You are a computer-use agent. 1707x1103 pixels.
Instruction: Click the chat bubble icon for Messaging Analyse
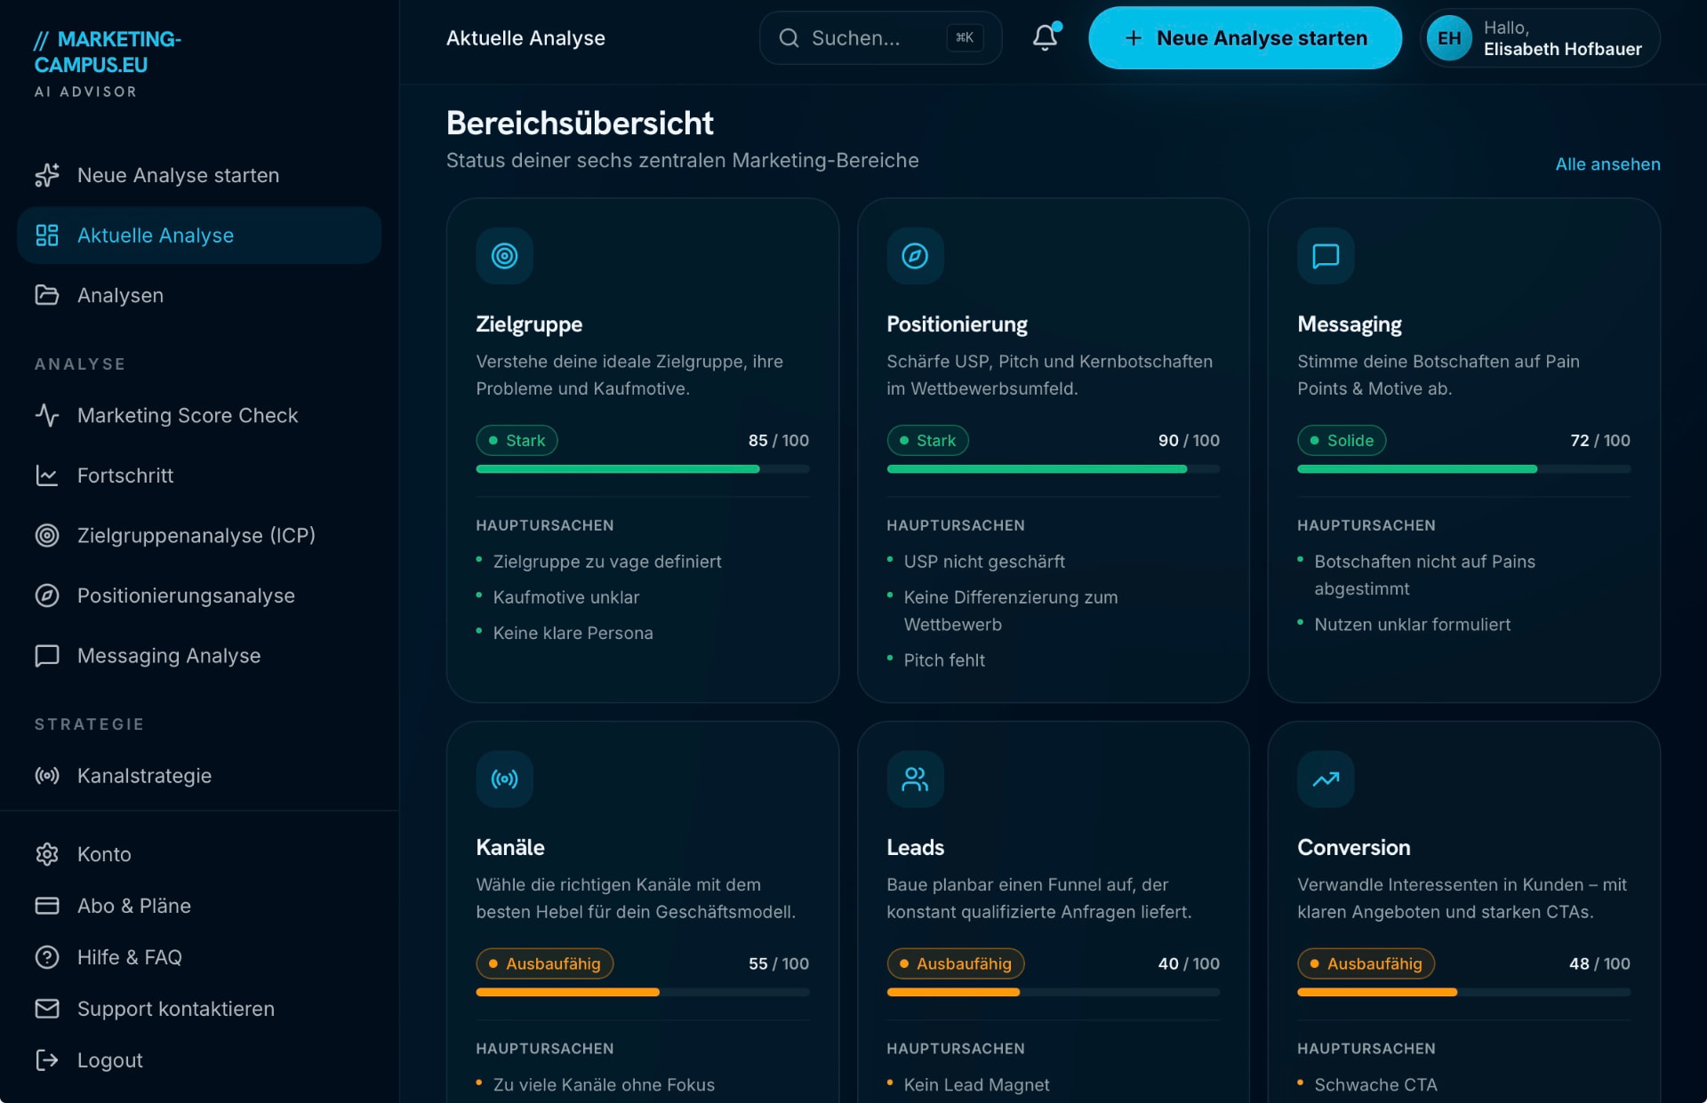click(47, 656)
